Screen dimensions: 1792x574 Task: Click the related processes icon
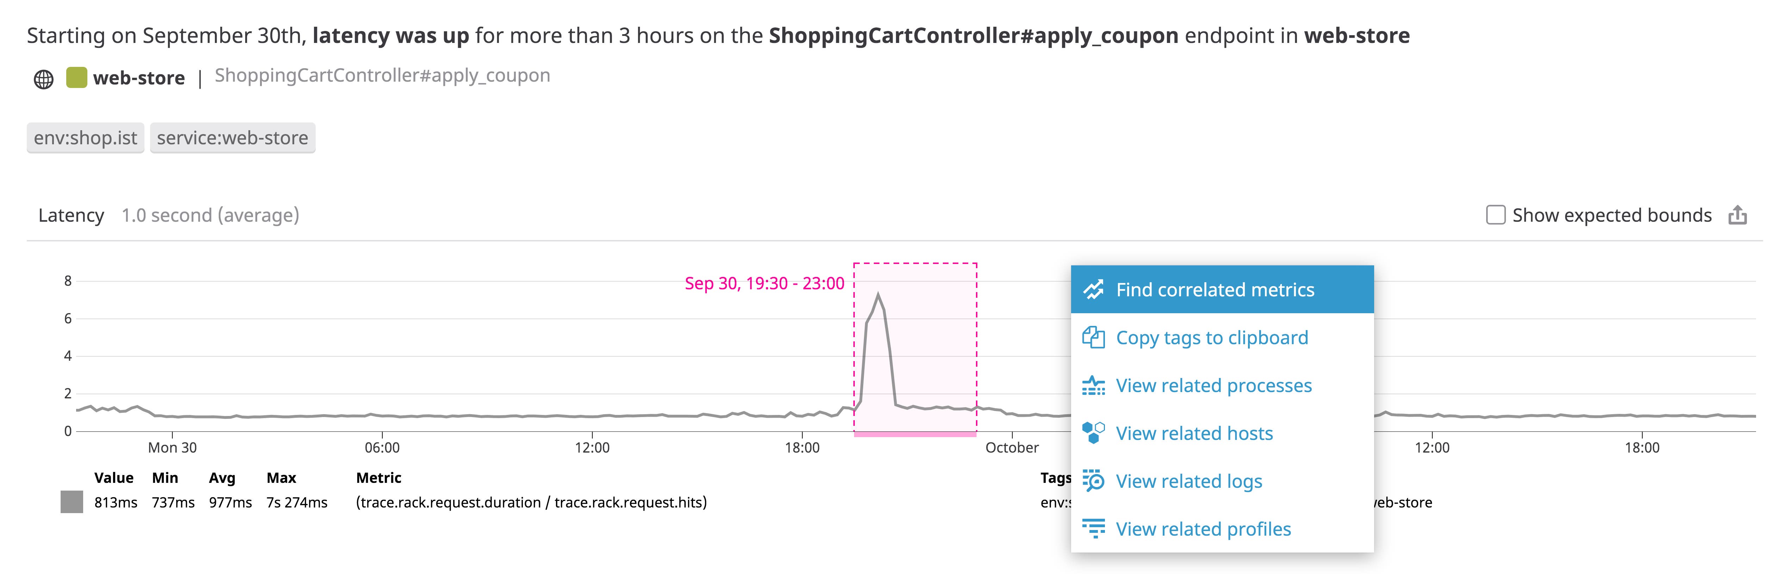[1093, 386]
